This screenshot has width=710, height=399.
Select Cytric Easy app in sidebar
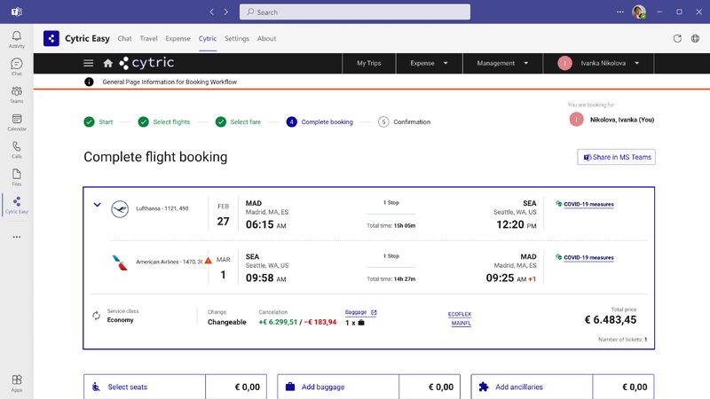16,205
